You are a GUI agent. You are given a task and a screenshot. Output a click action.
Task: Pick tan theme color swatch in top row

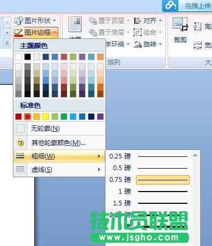pos(36,57)
